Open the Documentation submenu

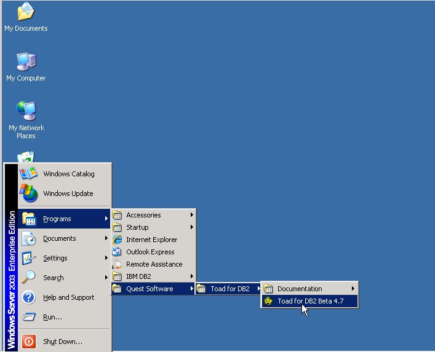[309, 289]
